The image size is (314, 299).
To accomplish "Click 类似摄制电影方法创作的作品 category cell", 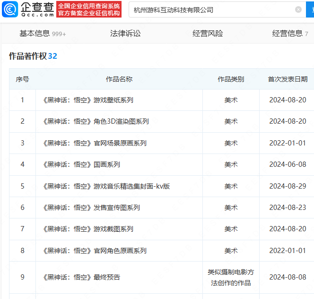I will (231, 277).
